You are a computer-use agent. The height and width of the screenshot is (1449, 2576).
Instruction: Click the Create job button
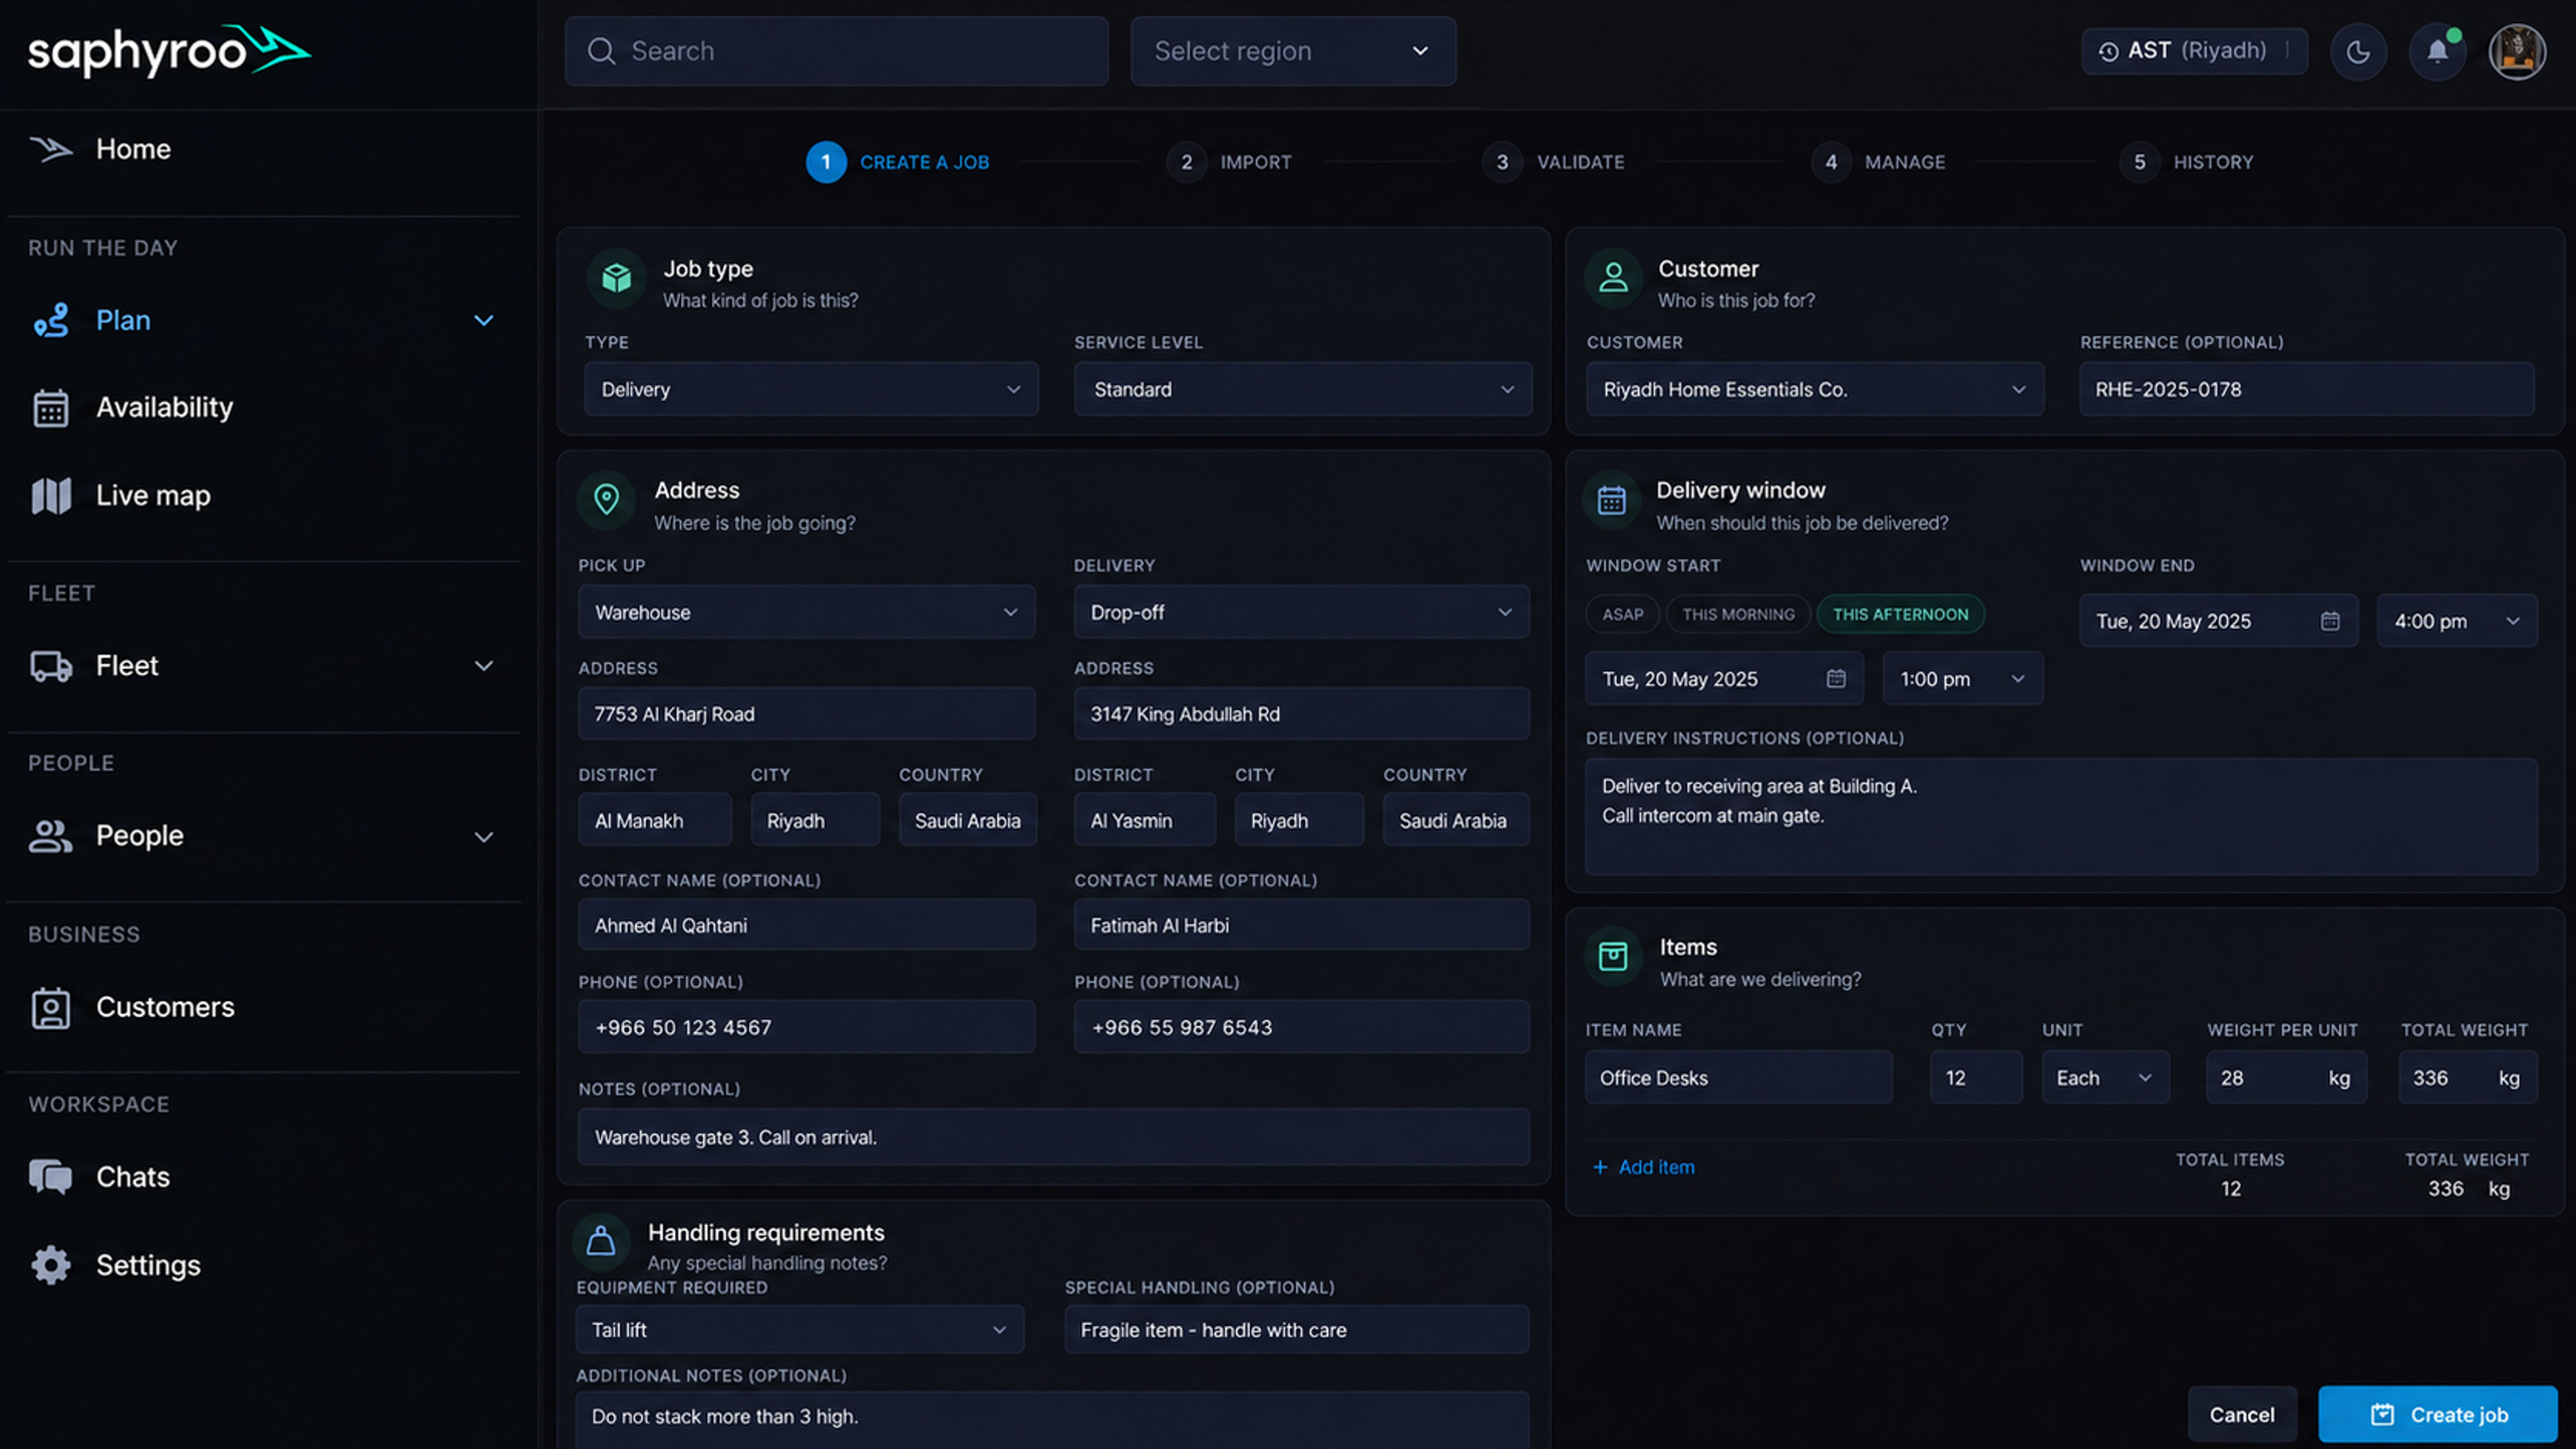tap(2438, 1415)
